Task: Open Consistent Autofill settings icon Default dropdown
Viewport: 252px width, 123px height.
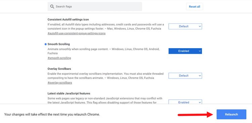Action: [x=185, y=26]
